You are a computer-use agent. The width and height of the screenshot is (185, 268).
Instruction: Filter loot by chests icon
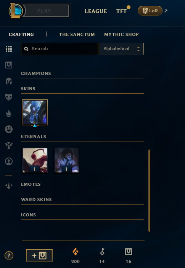pos(9,65)
